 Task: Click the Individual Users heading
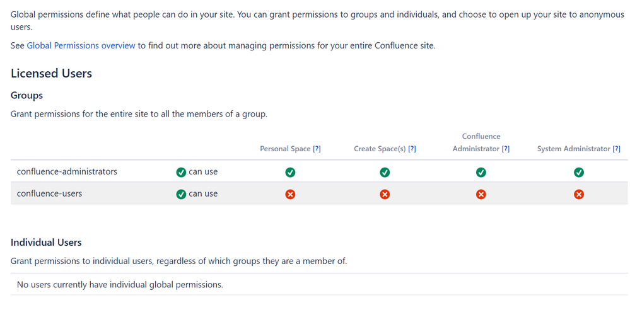46,242
